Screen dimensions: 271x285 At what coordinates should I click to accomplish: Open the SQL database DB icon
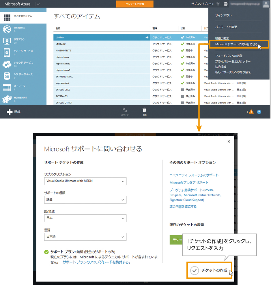coord(7,76)
